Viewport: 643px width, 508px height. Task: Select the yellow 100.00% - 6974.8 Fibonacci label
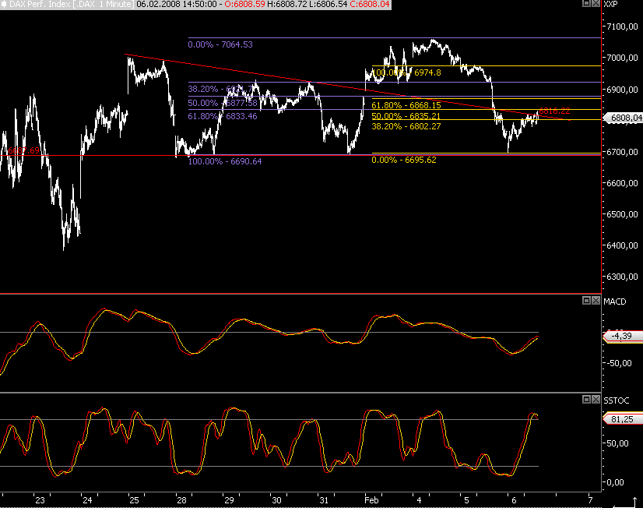(406, 72)
